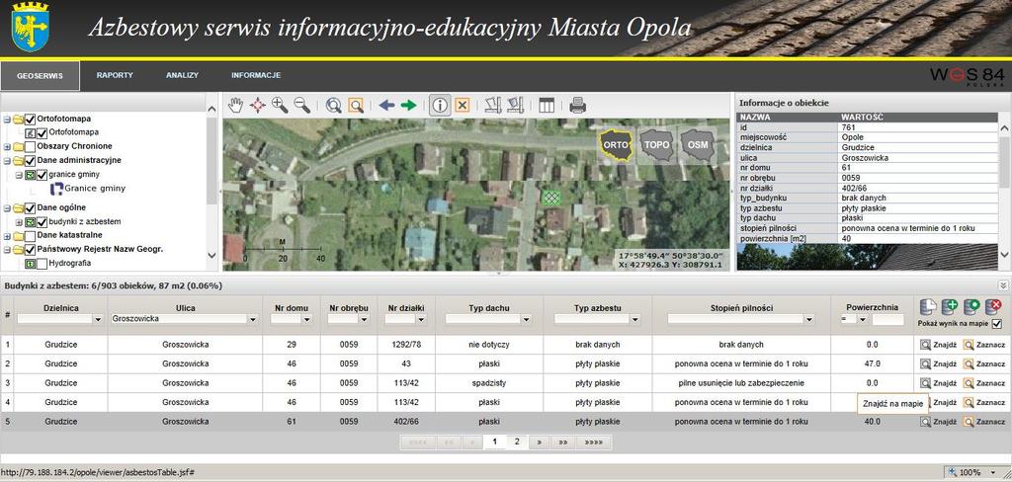Toggle the Dane ogólne group checkbox
This screenshot has width=1012, height=482.
coord(30,208)
